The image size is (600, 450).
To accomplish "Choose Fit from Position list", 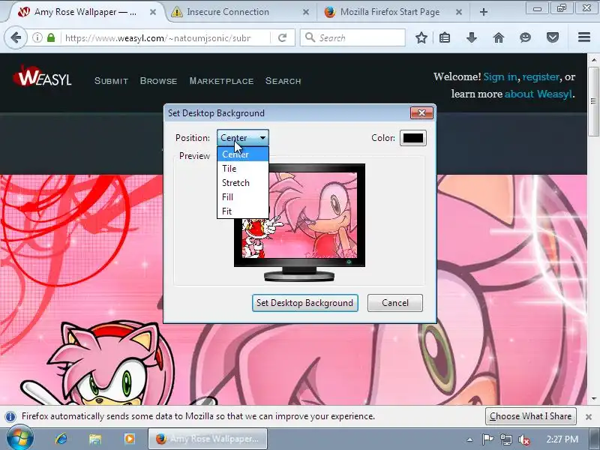I will [x=242, y=211].
